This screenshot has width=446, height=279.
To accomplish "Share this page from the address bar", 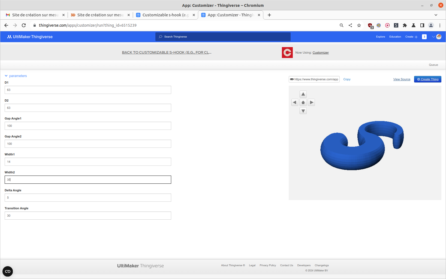I will 350,25.
